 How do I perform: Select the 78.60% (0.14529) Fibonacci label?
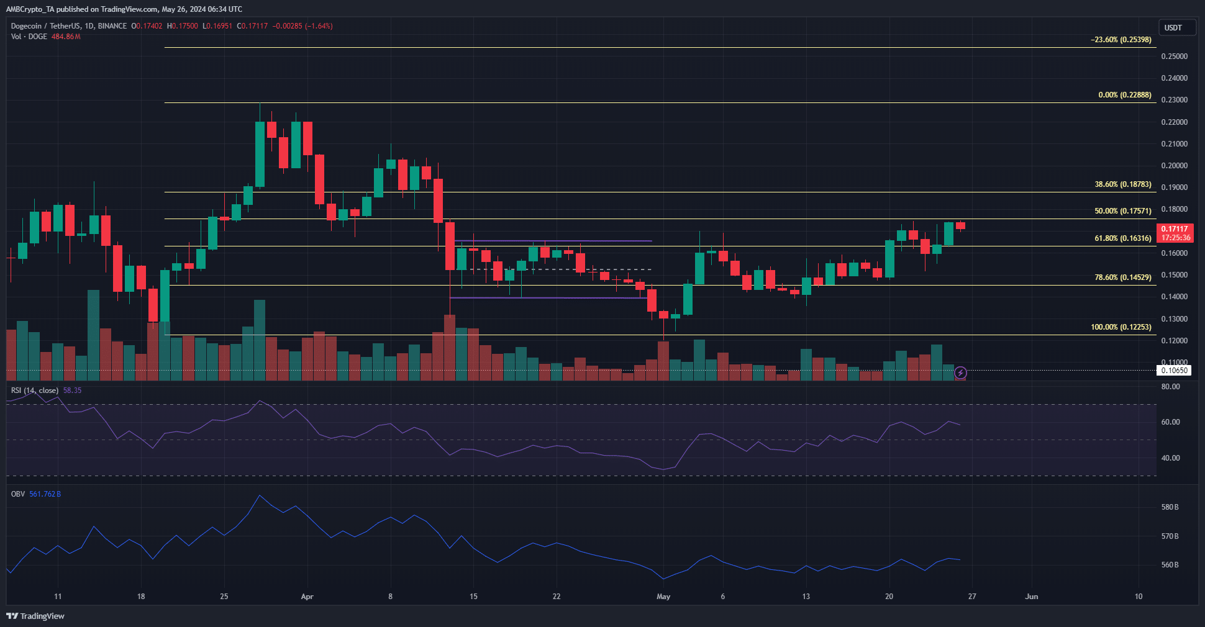pos(1123,277)
